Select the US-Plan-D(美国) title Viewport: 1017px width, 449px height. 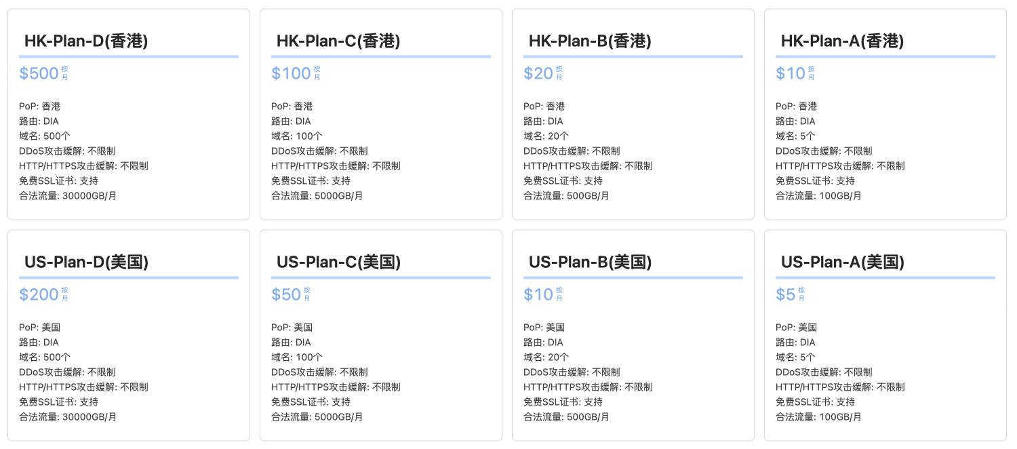pyautogui.click(x=86, y=262)
